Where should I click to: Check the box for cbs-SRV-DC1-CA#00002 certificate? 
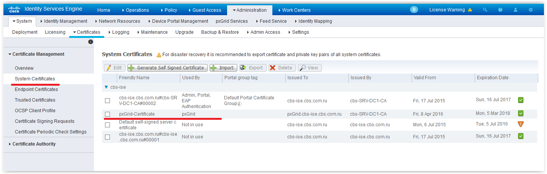click(x=108, y=100)
